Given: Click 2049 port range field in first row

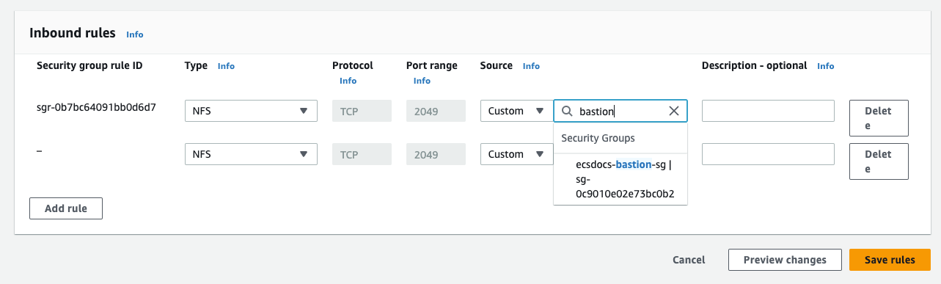Looking at the screenshot, I should [436, 111].
